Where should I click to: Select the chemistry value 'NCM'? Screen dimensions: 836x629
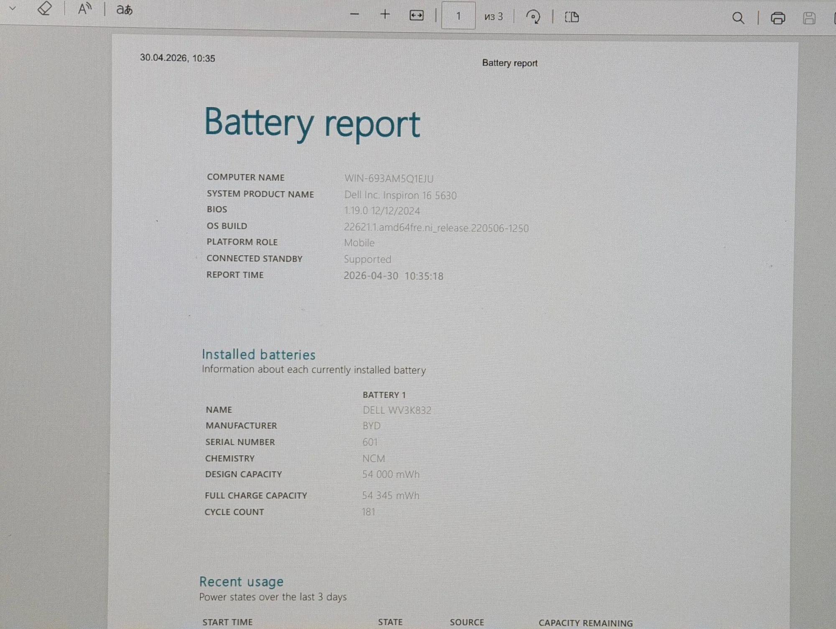[374, 459]
